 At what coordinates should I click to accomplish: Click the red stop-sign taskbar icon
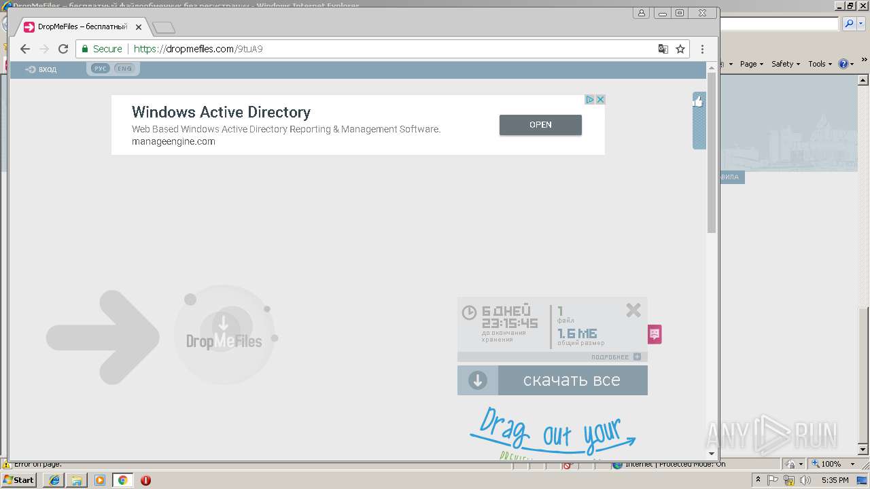[x=145, y=480]
